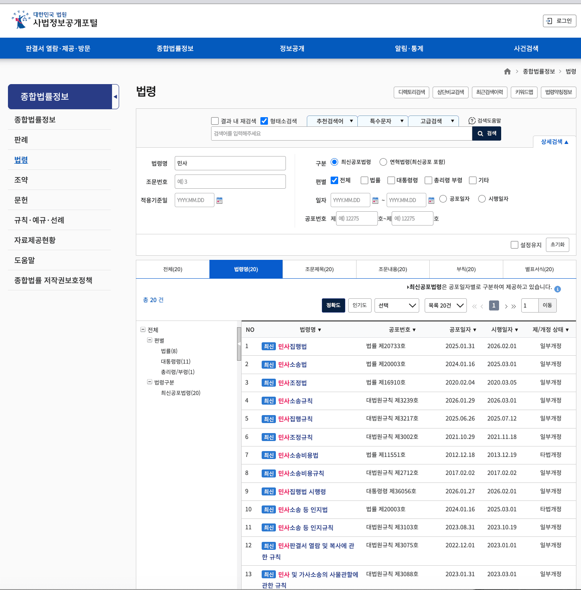Open the 추천검색어 dropdown
The width and height of the screenshot is (581, 590).
332,121
